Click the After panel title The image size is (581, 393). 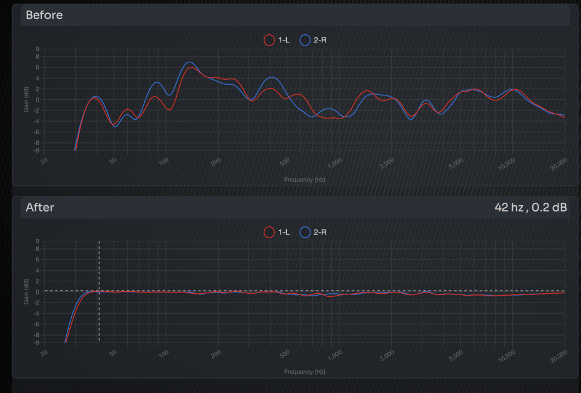39,207
